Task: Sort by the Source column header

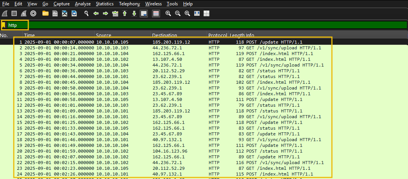Action: point(123,35)
